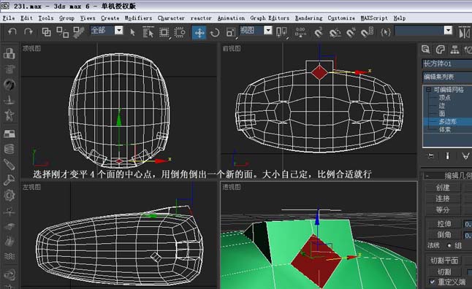Screen dimensions: 472x289
Task: Click the star figure icon in left sidebar
Action: click(9, 115)
